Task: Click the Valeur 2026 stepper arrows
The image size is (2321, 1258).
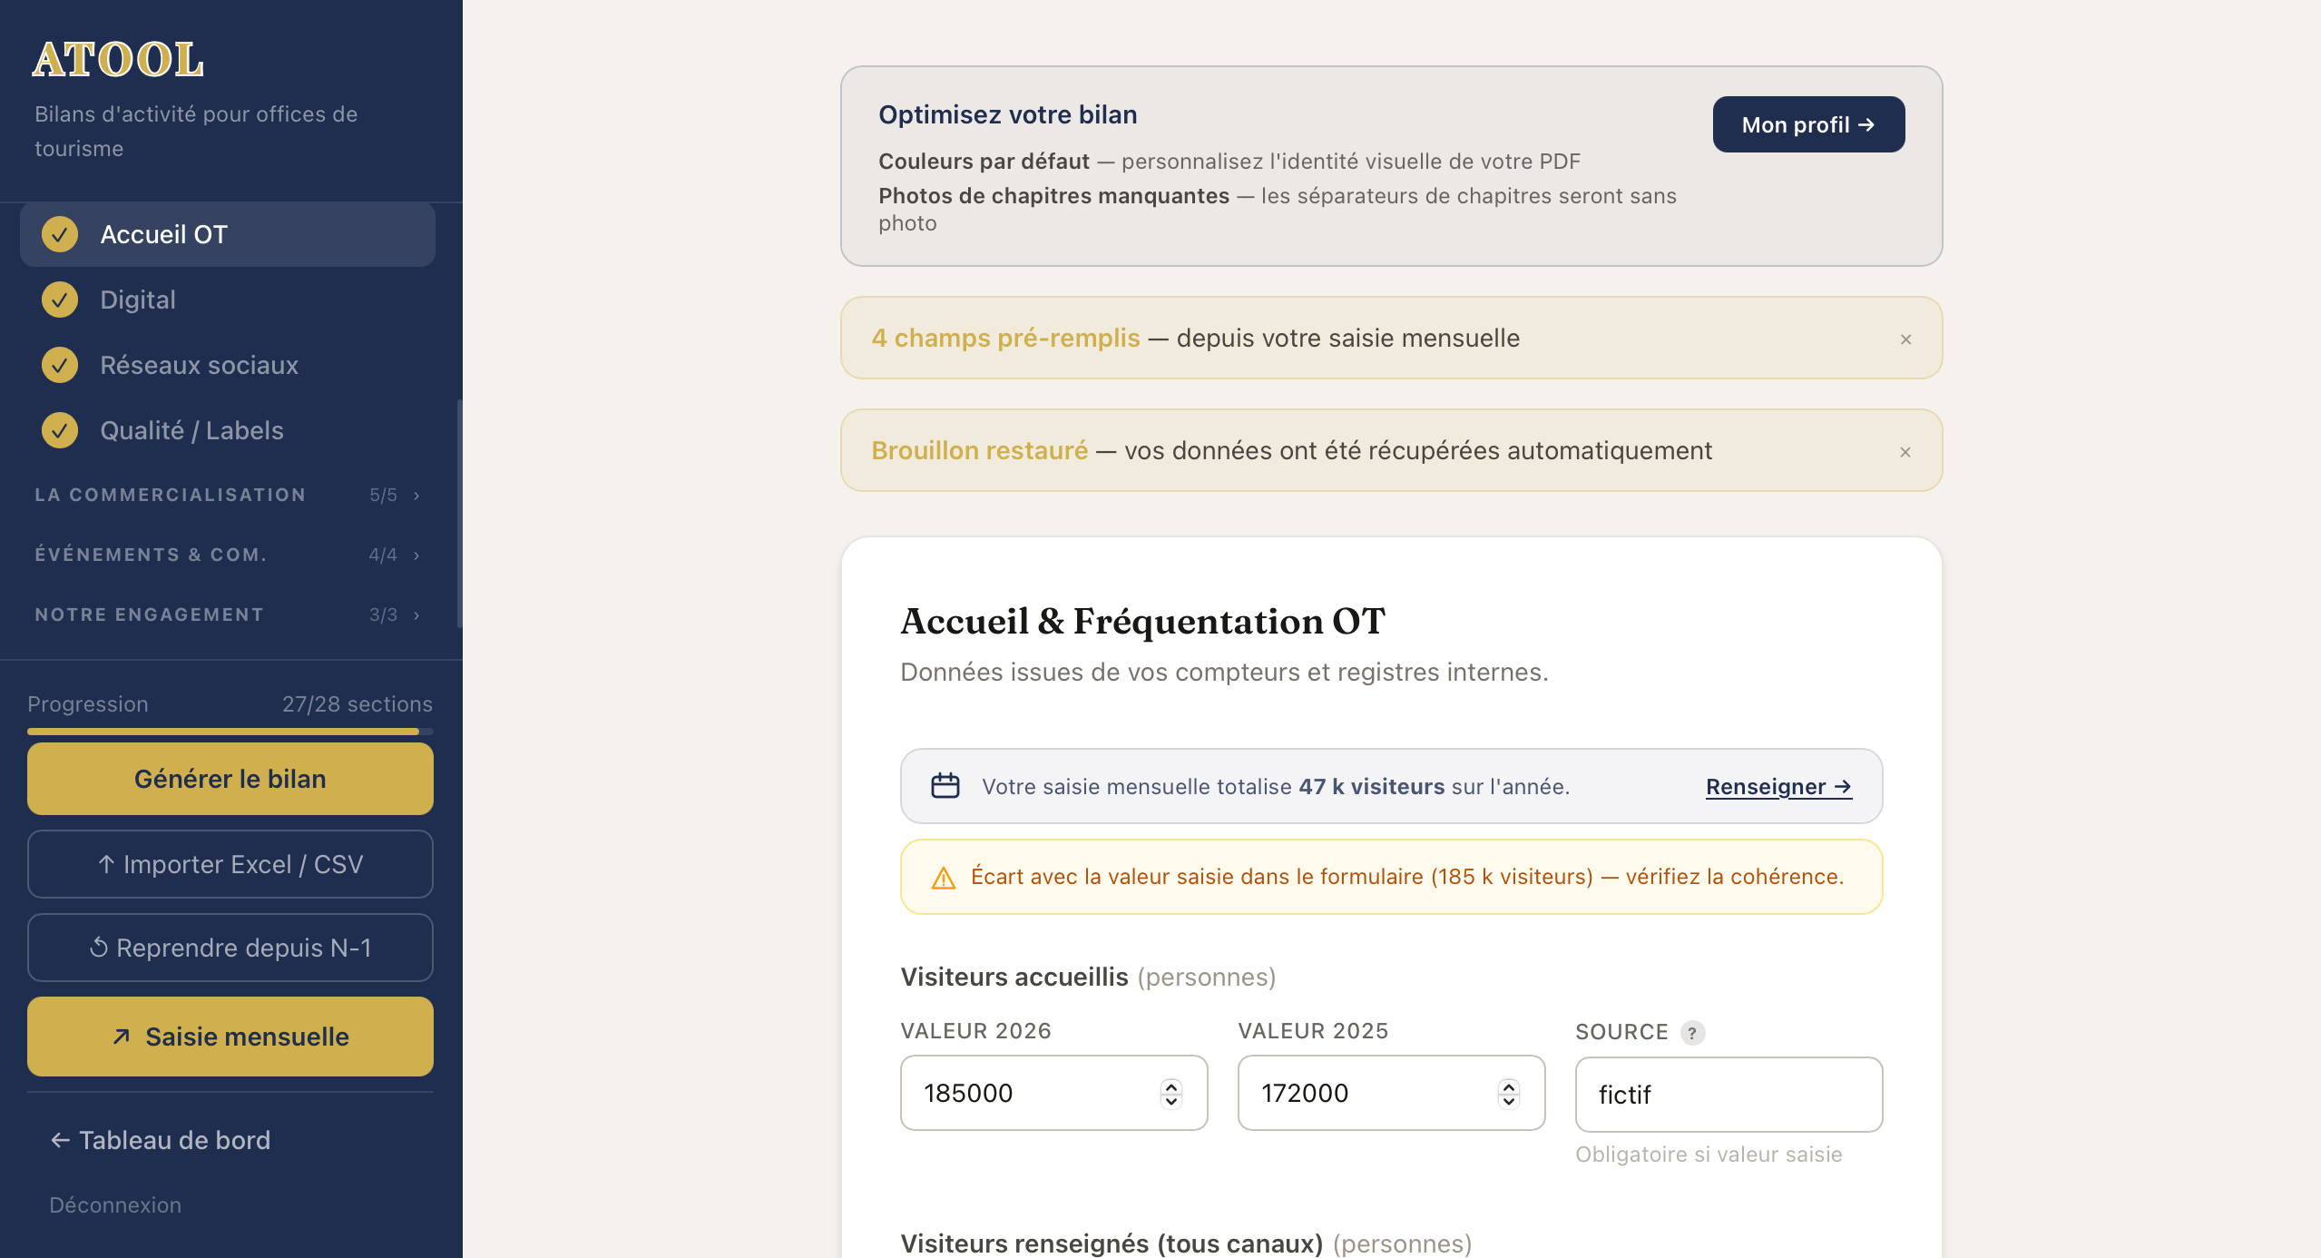Action: (1171, 1094)
